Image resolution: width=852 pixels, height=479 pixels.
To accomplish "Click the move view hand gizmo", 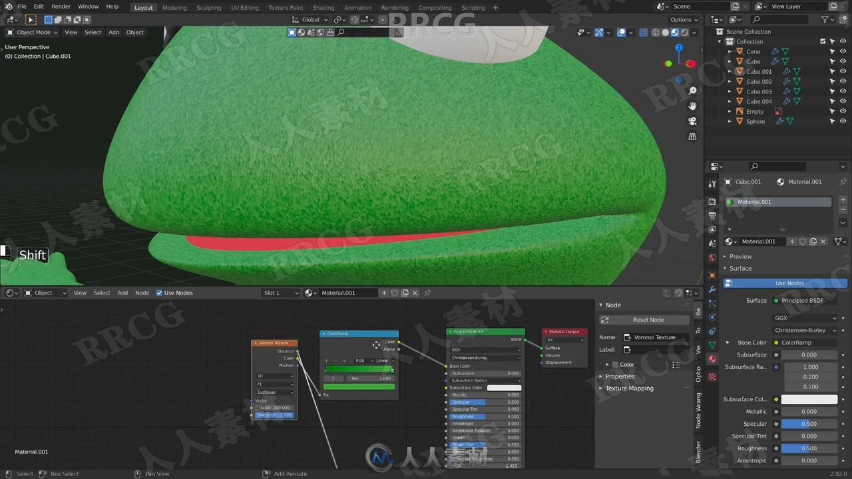I will (x=692, y=106).
